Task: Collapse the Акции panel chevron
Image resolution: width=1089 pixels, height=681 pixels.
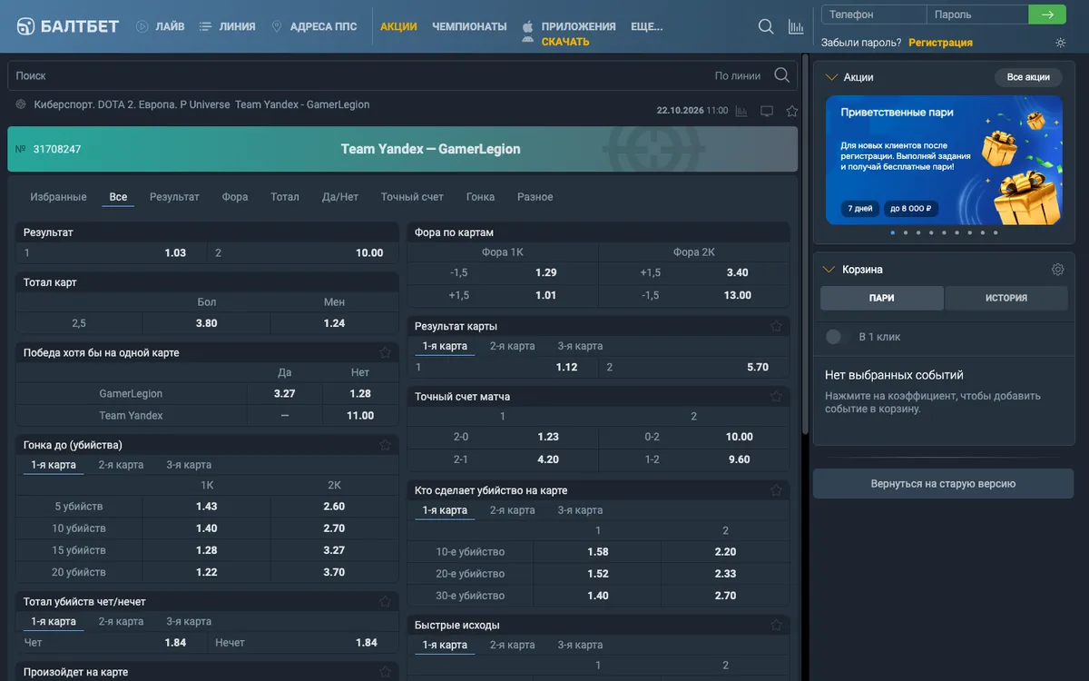Action: pos(830,77)
